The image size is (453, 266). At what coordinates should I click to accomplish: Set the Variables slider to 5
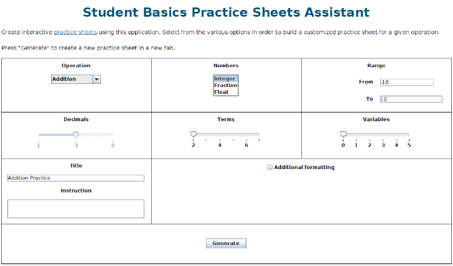409,134
